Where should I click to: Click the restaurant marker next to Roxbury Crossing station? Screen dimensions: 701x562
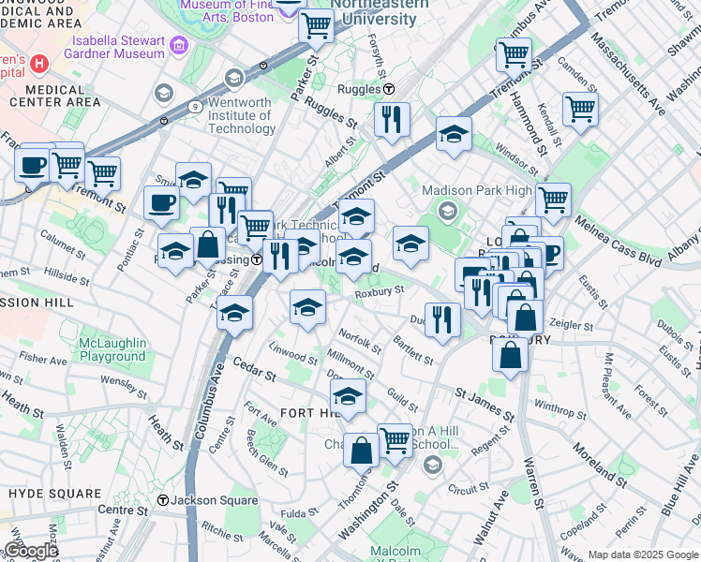[281, 257]
